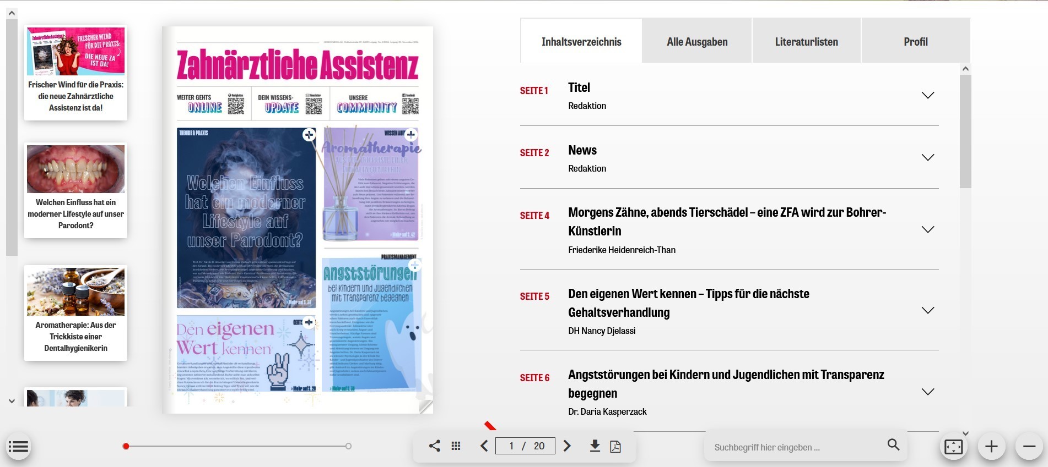This screenshot has width=1048, height=467.
Task: Expand the News entry chevron
Action: [928, 157]
